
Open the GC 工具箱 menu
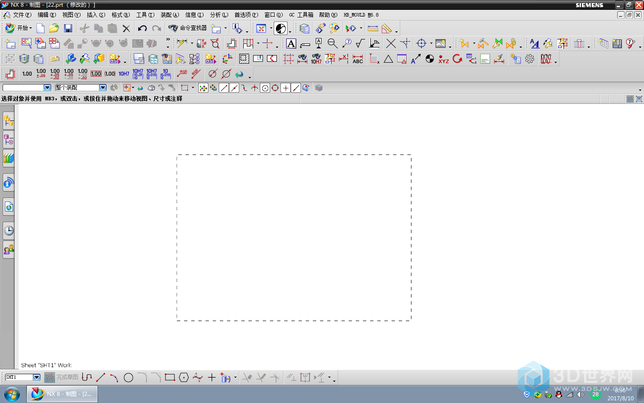301,15
